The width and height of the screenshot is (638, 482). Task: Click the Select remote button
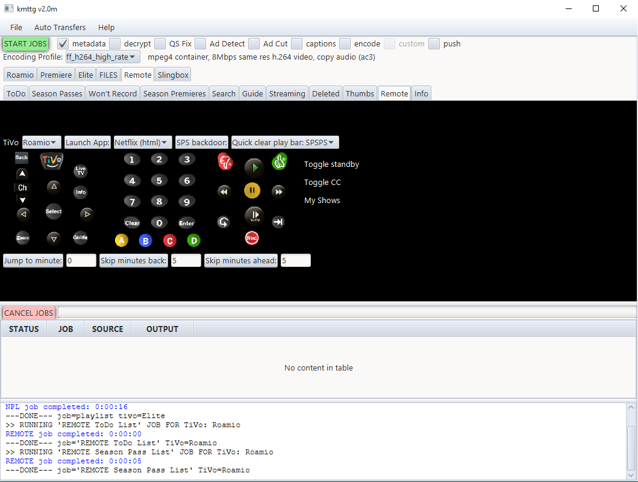[x=54, y=211]
